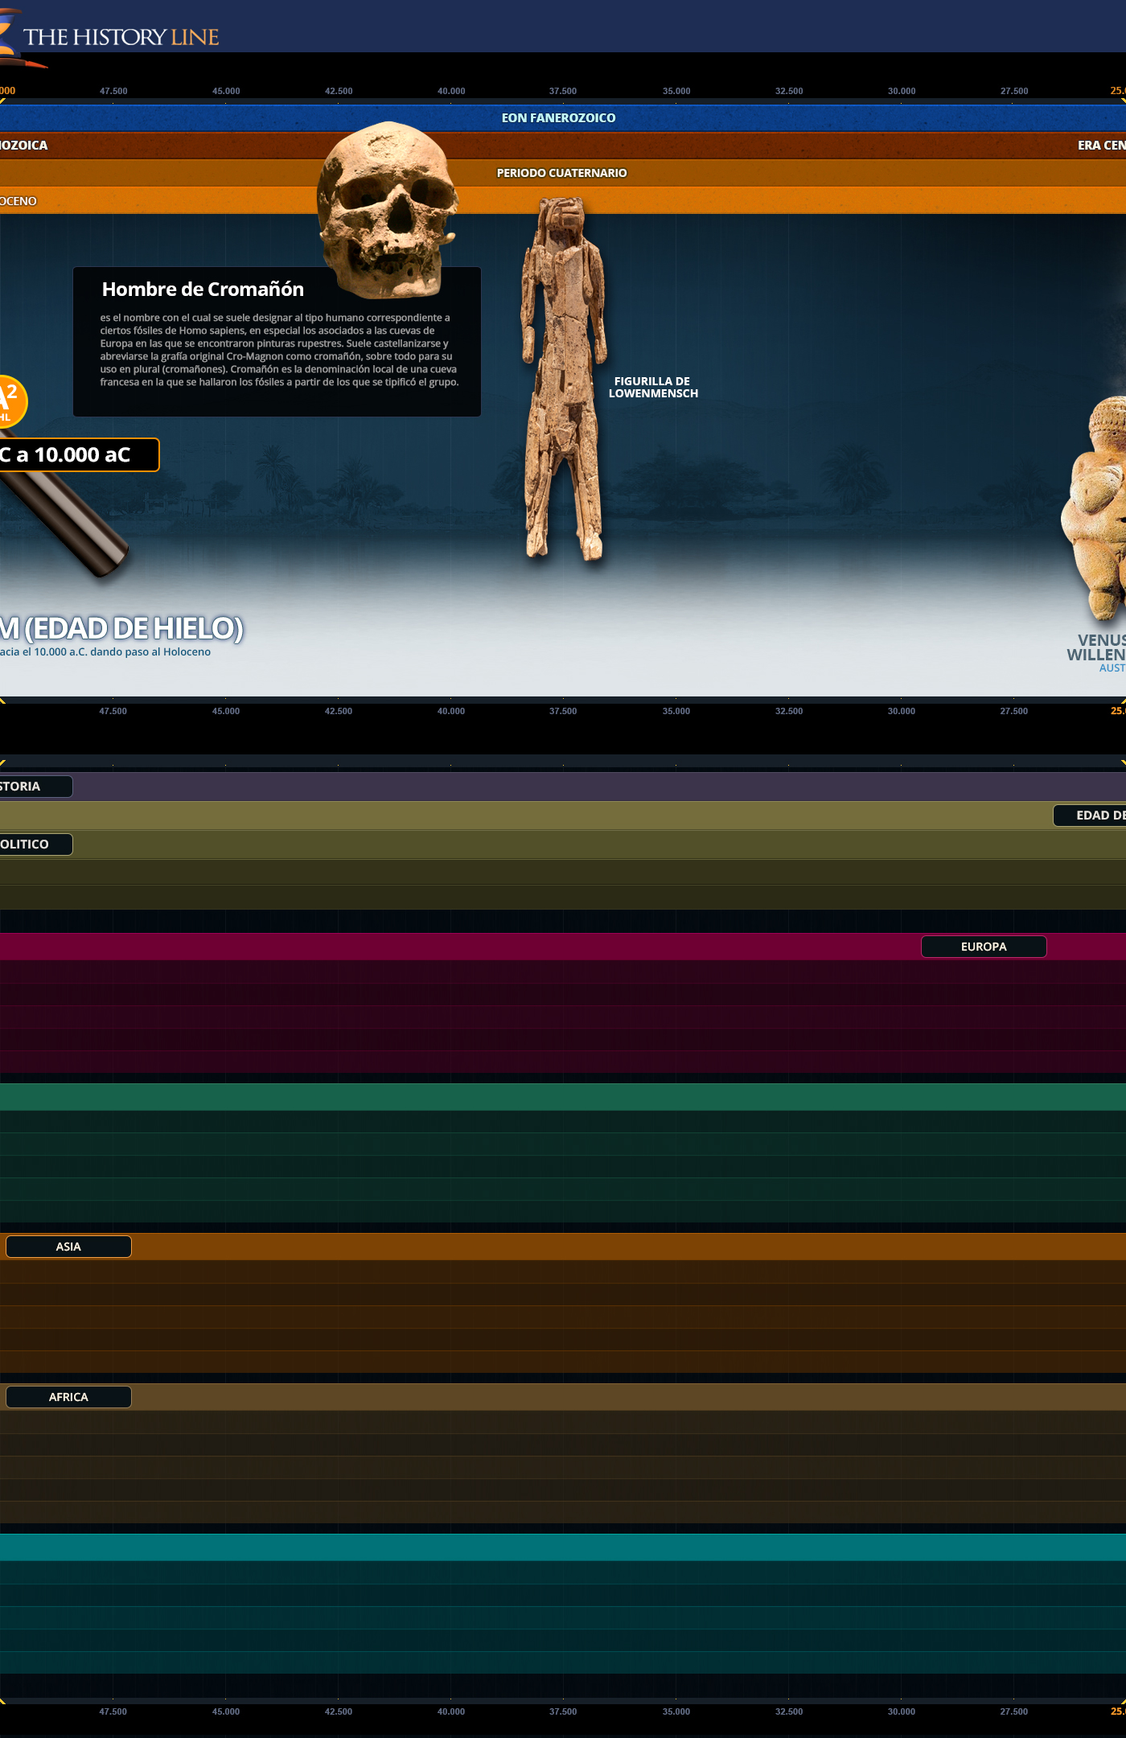Click the Cromañón description paragraph

point(279,350)
